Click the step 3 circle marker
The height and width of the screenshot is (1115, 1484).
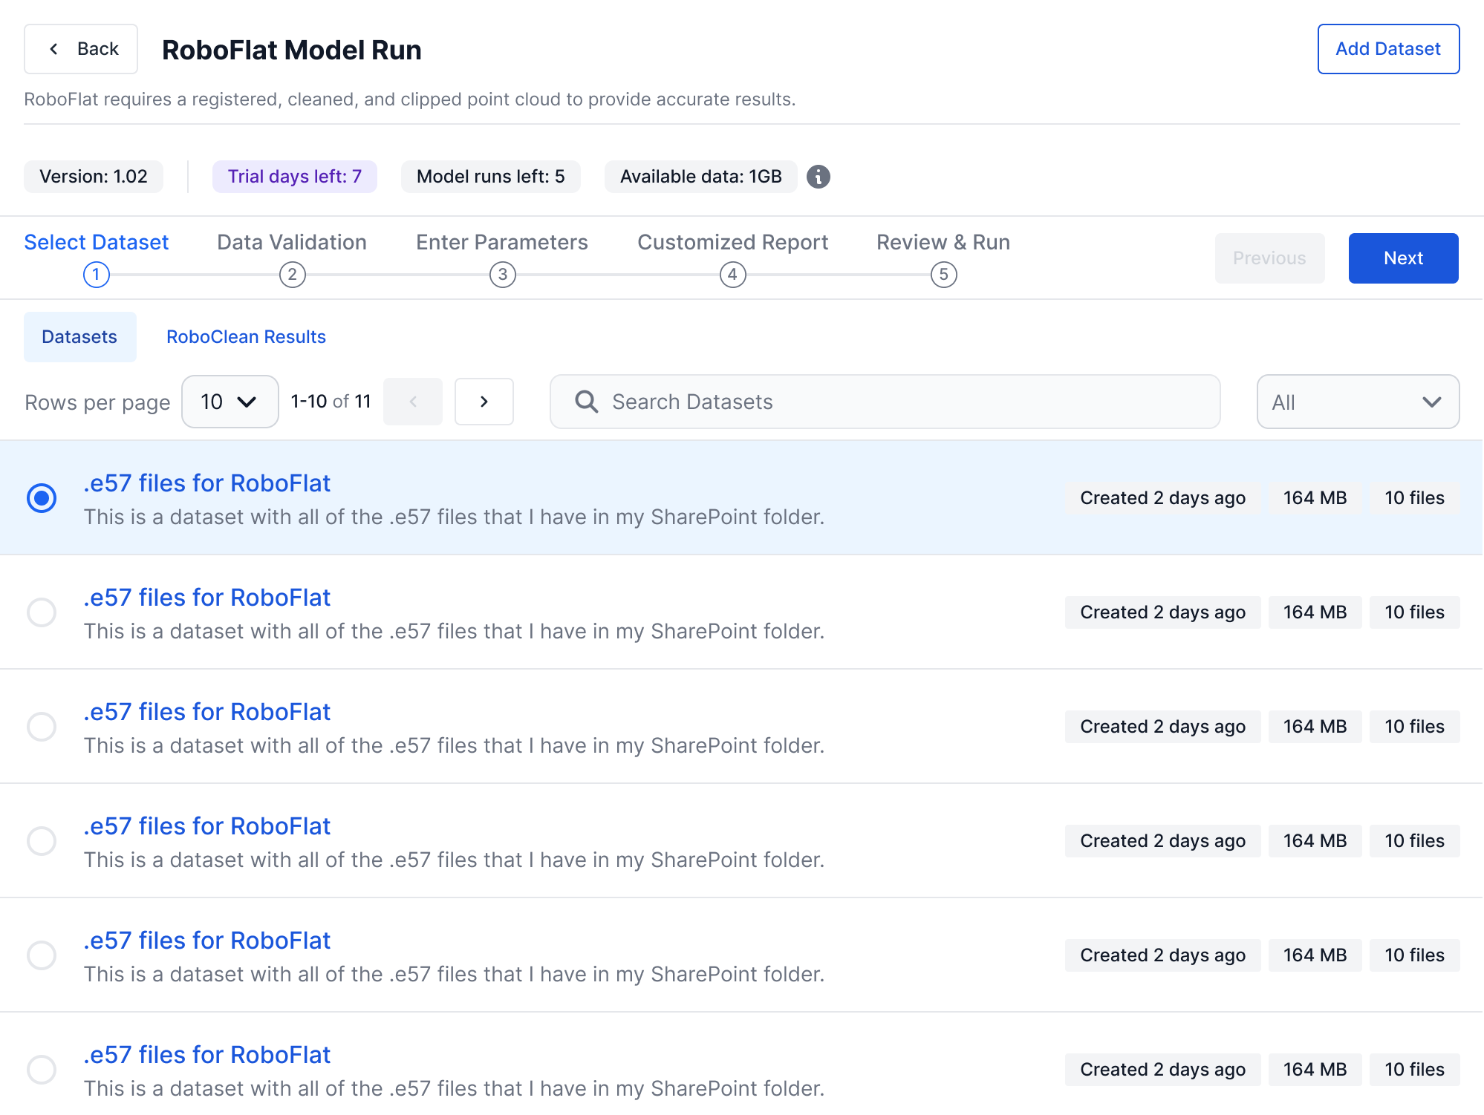coord(503,275)
